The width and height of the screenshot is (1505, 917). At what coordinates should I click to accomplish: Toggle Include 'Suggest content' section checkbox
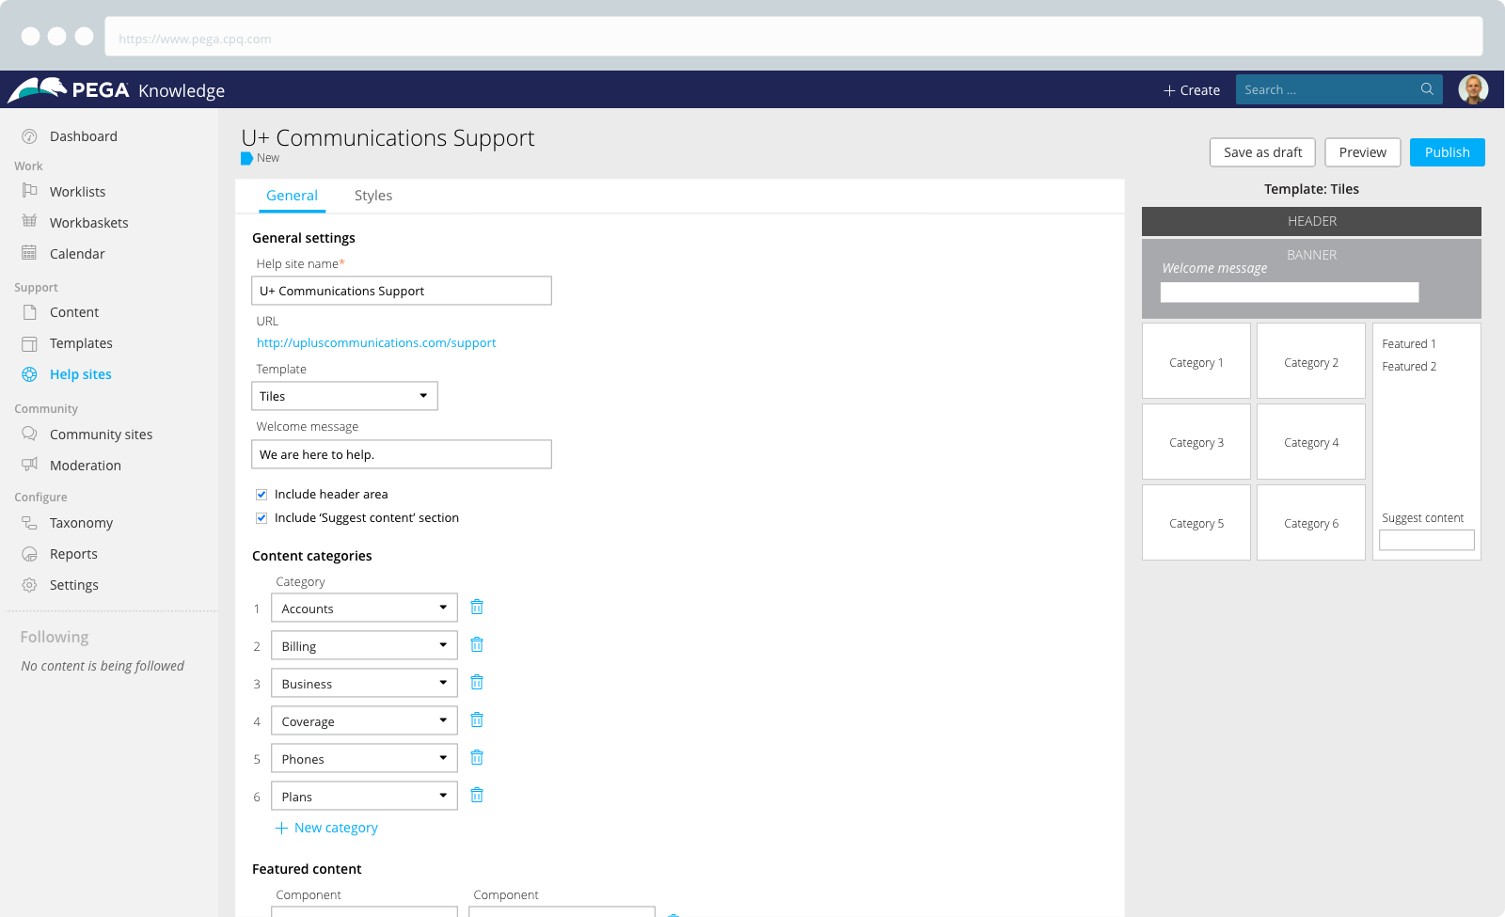(x=261, y=518)
